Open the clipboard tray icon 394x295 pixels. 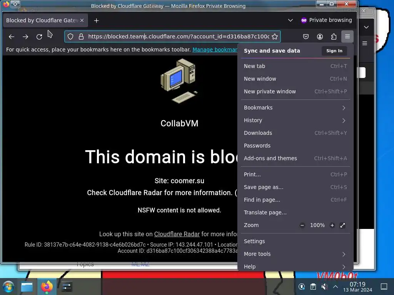pos(313,287)
